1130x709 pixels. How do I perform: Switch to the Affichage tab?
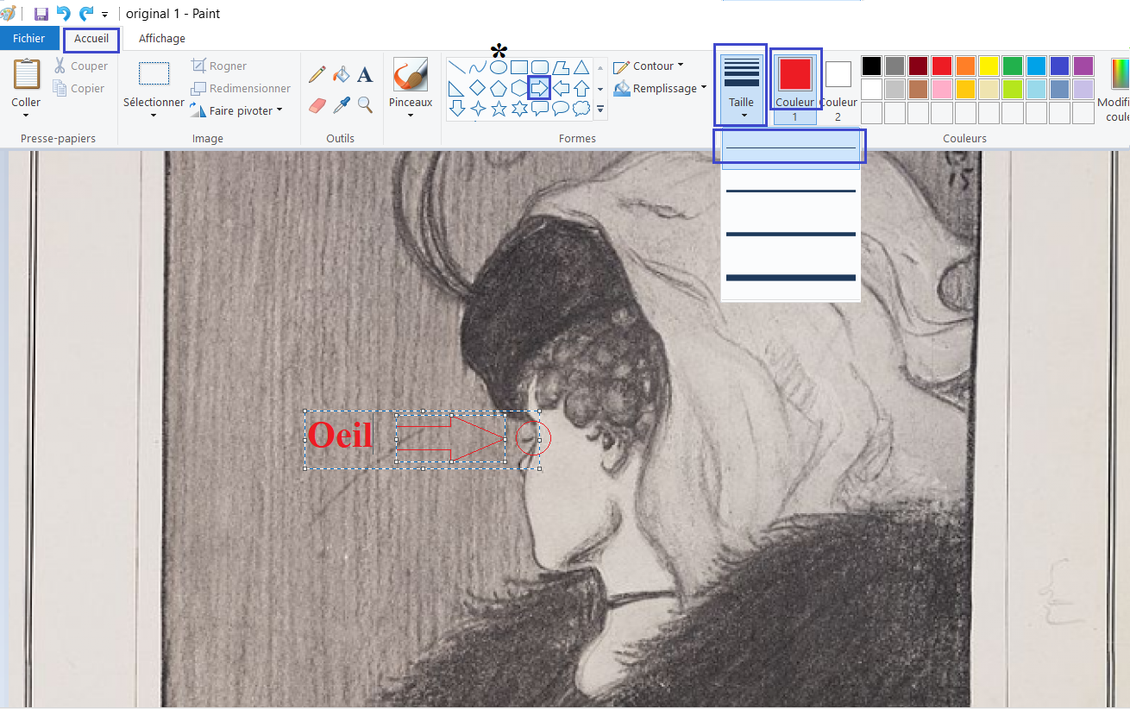(162, 38)
